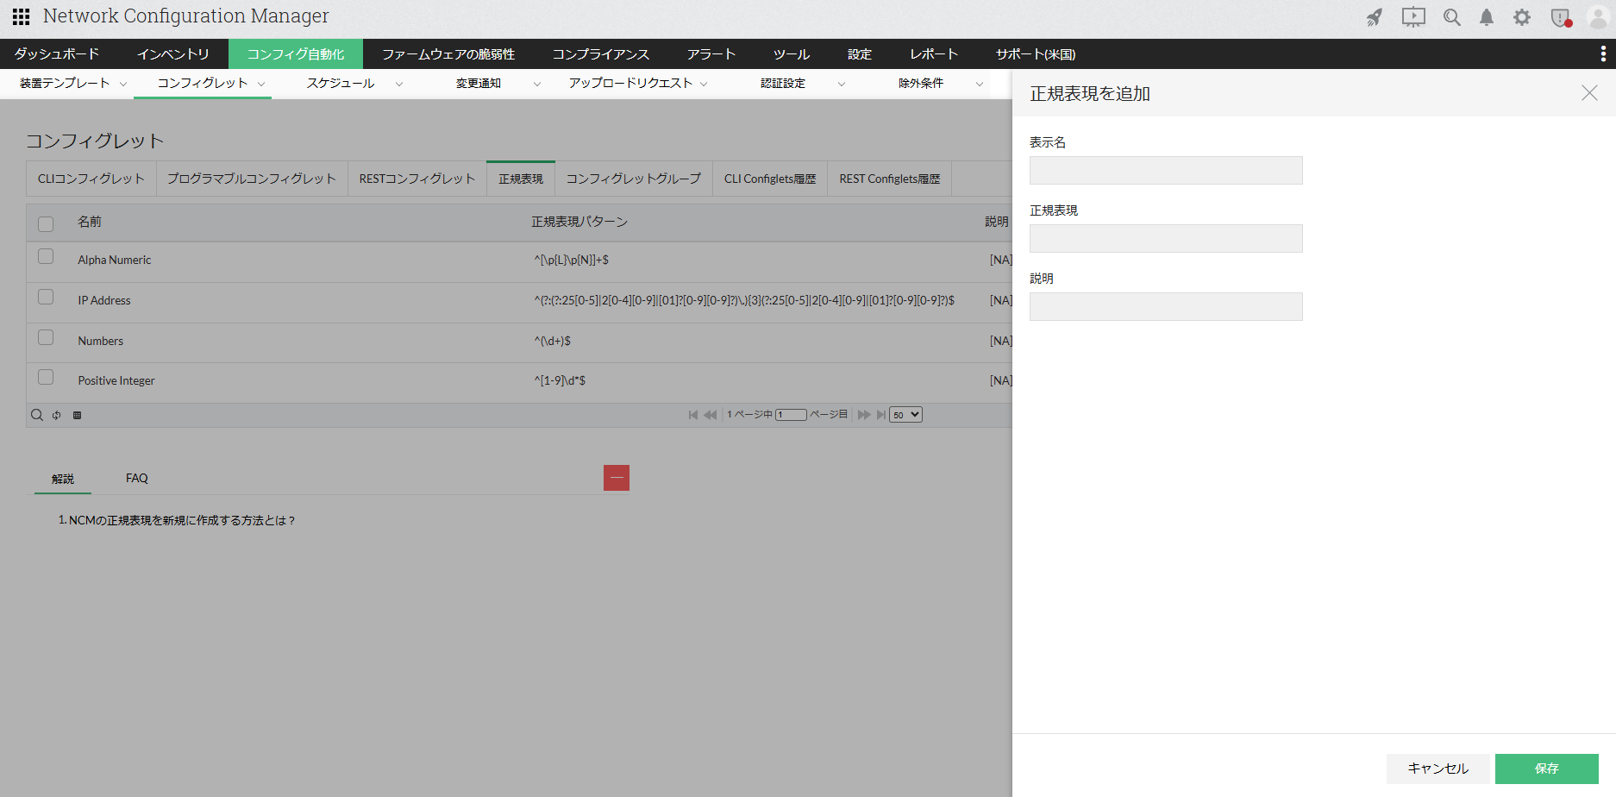Open notifications via the bell icon
Image resolution: width=1616 pixels, height=797 pixels.
[1486, 16]
